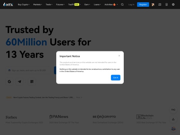This screenshot has width=180, height=135.
Task: Sign in with Telegram icon
Action: [19, 82]
